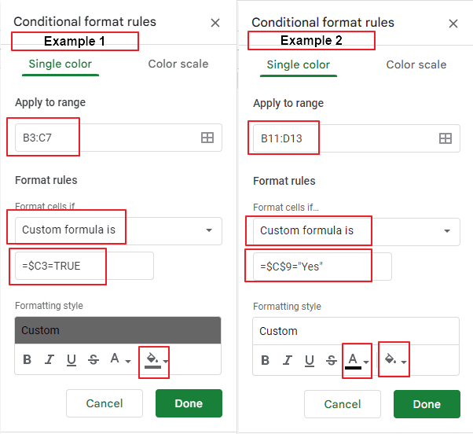Click Done button in Example 1
Viewport: 473px width, 434px height.
click(x=189, y=403)
